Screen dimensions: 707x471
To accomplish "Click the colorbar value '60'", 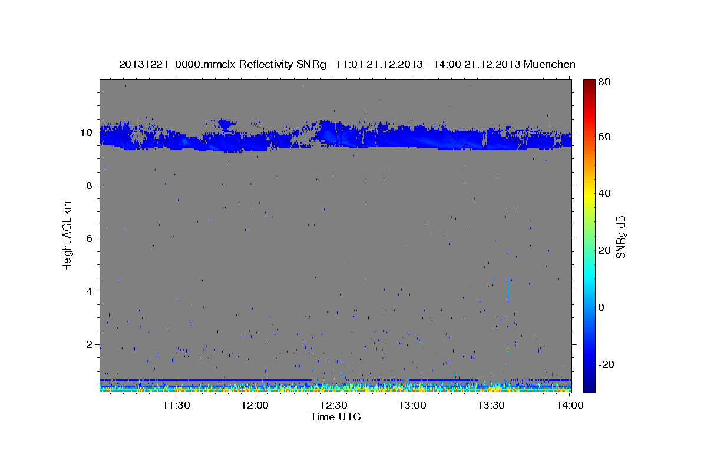I will tap(604, 137).
